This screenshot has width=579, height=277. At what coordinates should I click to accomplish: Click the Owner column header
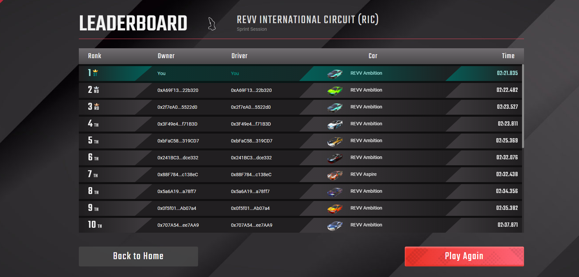[166, 56]
